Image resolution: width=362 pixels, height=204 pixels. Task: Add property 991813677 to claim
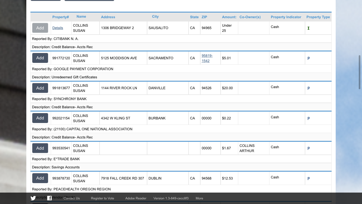(x=40, y=88)
